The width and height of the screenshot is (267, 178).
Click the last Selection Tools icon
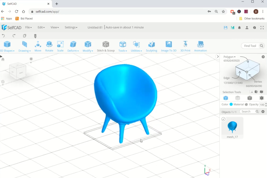[x=262, y=92]
